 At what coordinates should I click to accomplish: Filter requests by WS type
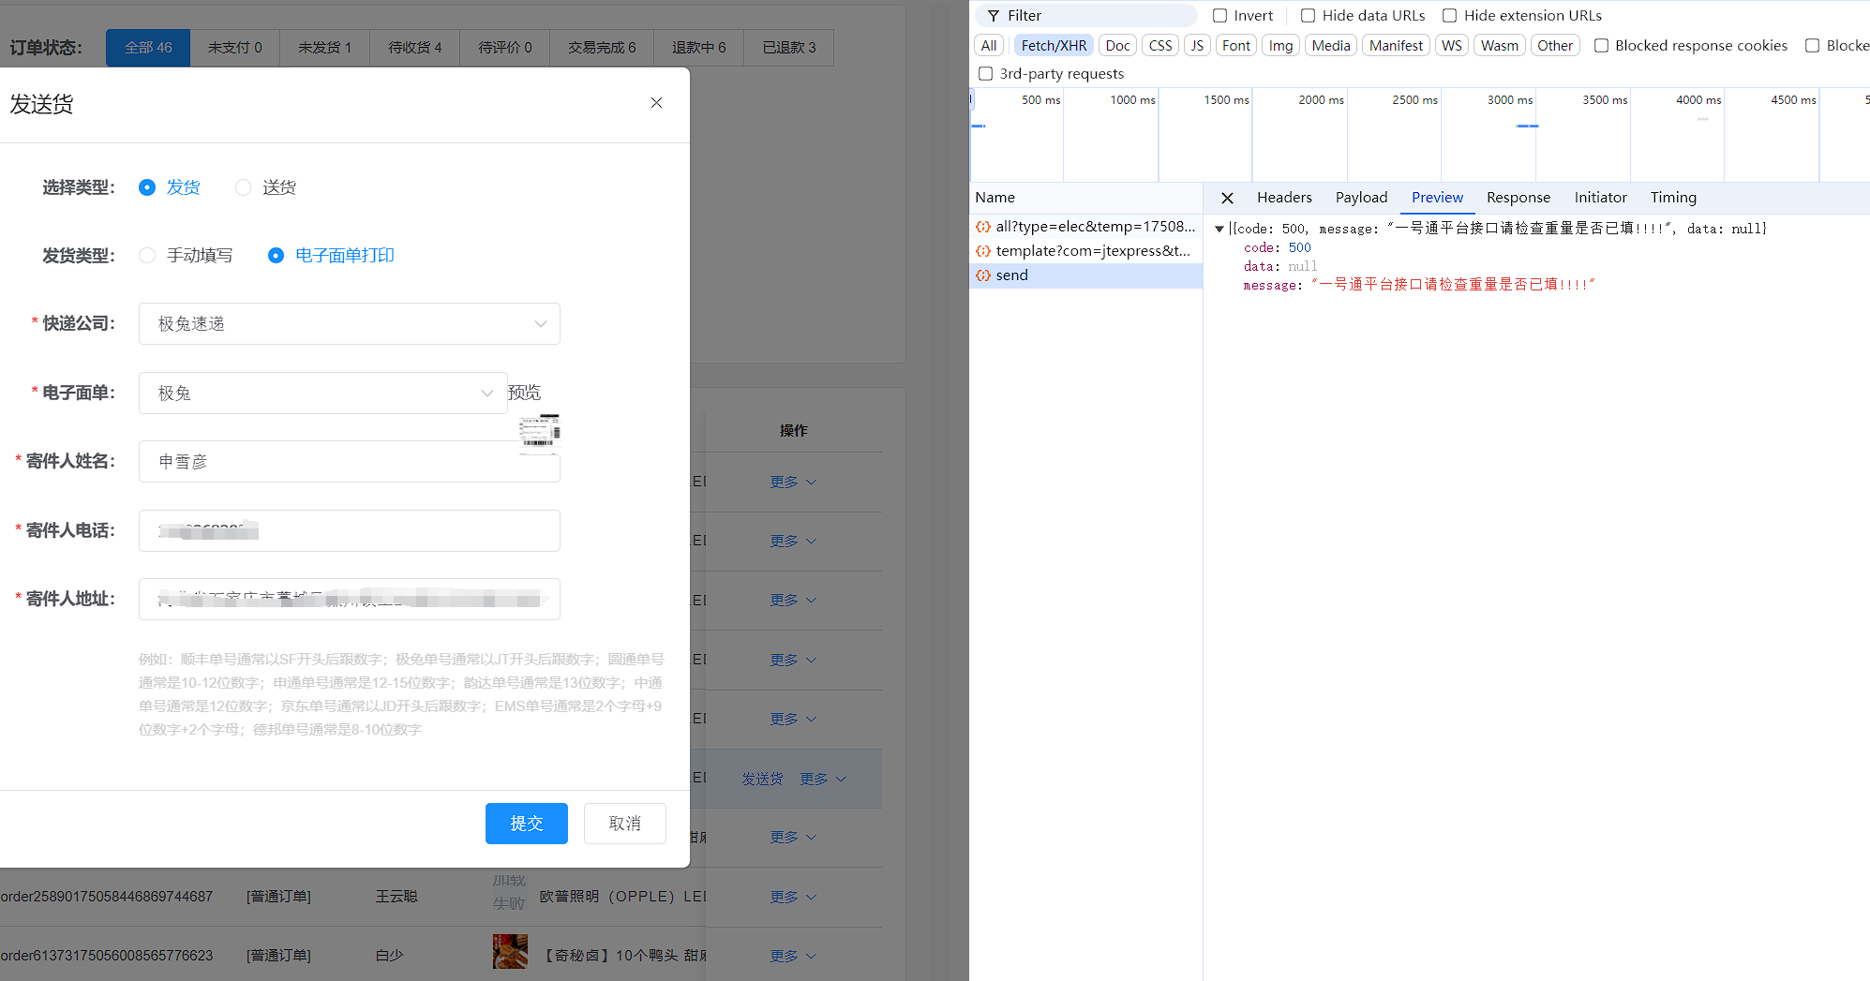pyautogui.click(x=1452, y=46)
